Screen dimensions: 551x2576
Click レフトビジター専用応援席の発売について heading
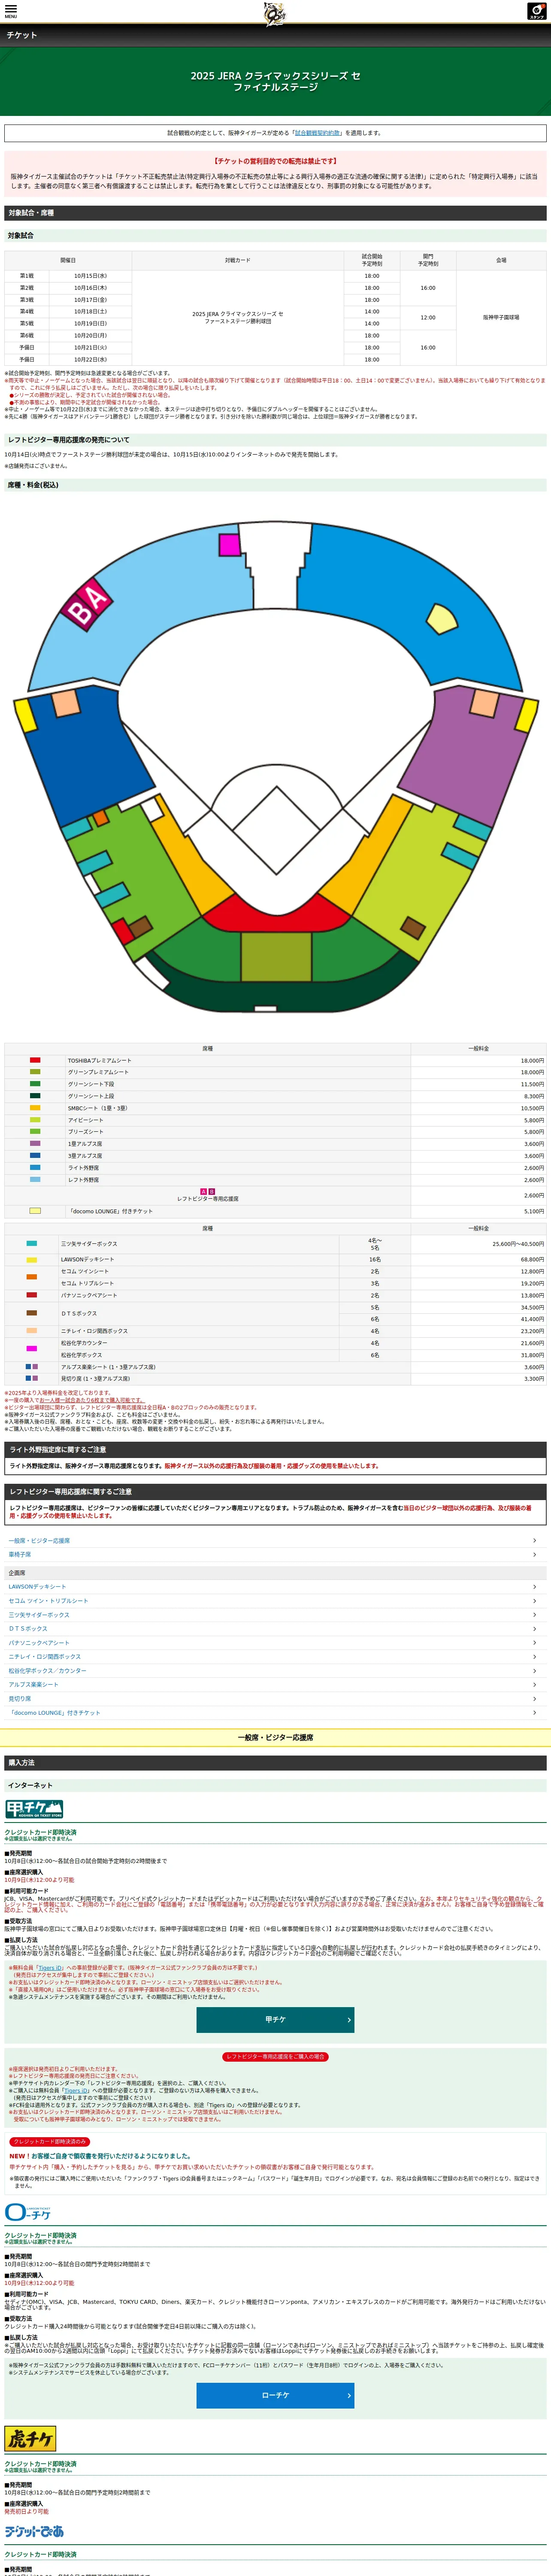pyautogui.click(x=275, y=440)
